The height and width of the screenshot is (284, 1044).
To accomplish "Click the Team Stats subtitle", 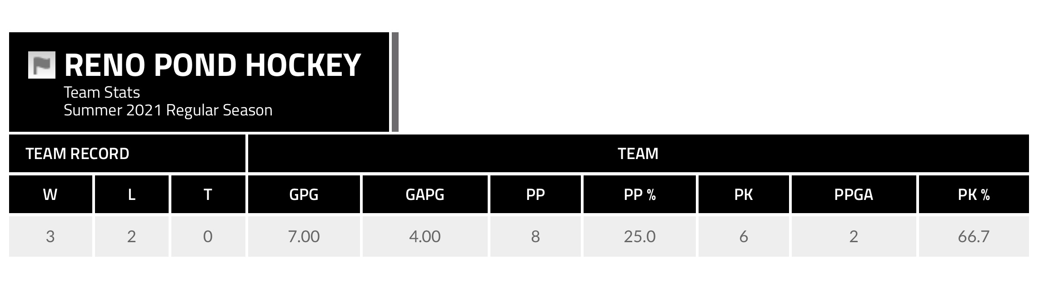I will coord(102,93).
